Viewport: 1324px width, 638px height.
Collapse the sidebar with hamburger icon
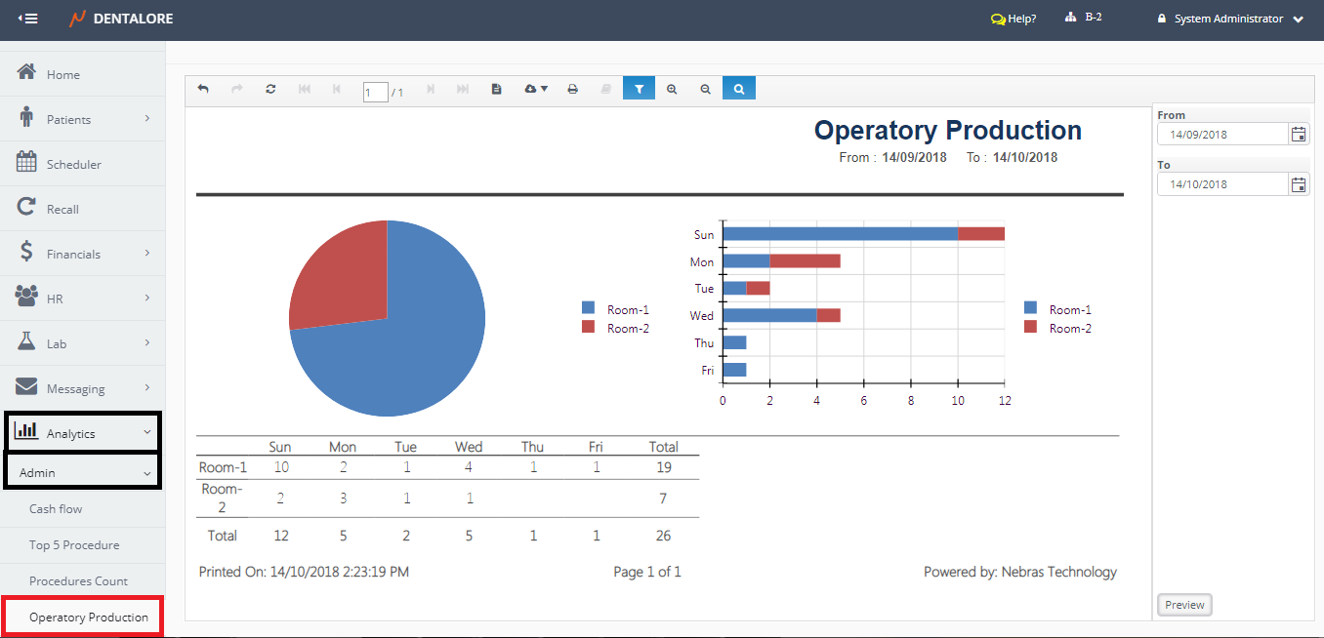[28, 19]
